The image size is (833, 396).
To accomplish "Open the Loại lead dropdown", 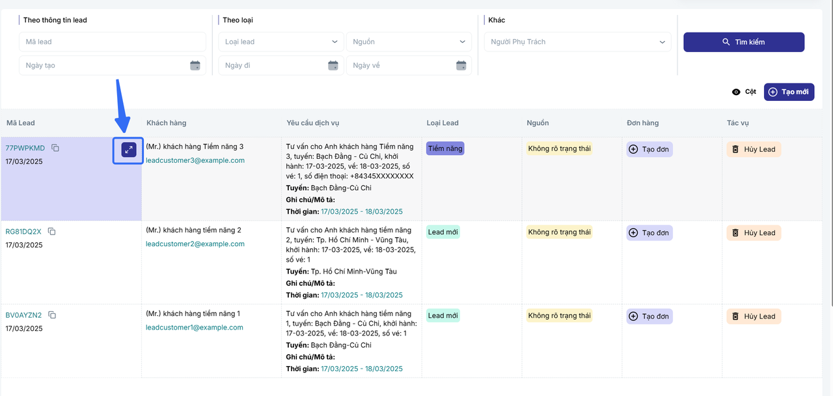I will 281,42.
